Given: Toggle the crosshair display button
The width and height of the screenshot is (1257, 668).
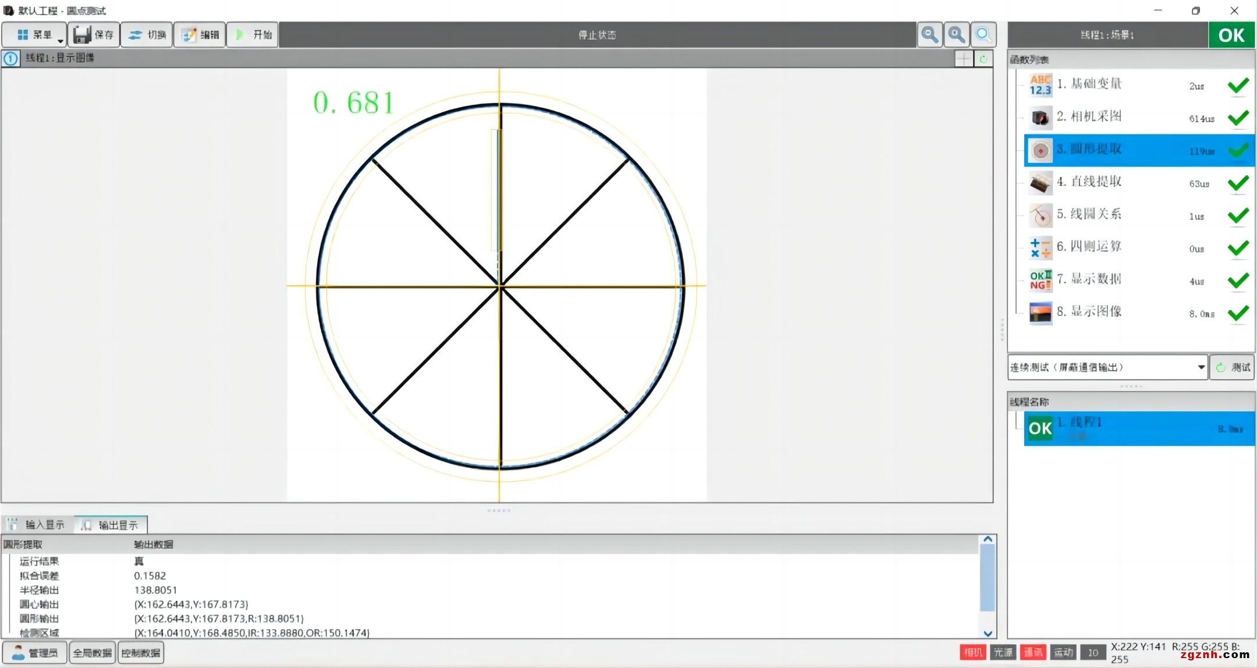Looking at the screenshot, I should coord(964,59).
